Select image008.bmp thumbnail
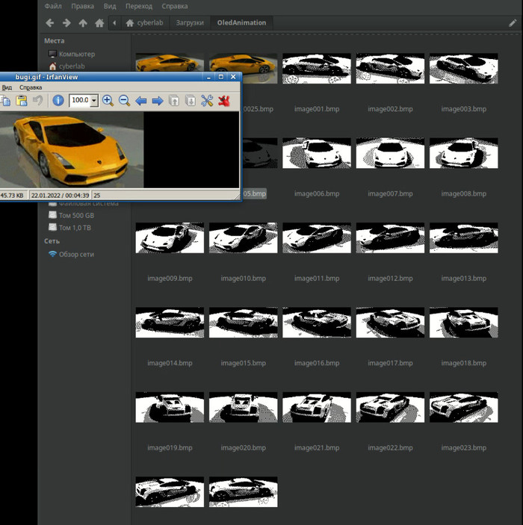The image size is (523, 525). (464, 153)
